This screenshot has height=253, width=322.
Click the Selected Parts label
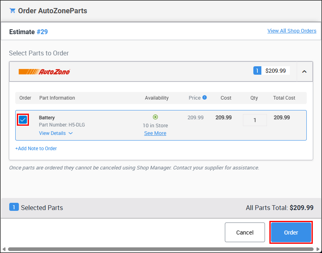pyautogui.click(x=42, y=208)
